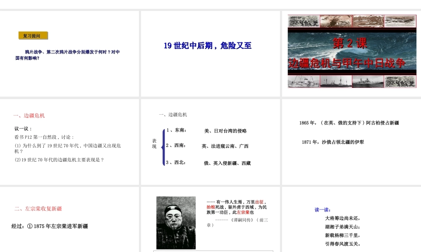Click the yellow 复习提问 button
Screen dimensions: 421x252
tap(33, 36)
